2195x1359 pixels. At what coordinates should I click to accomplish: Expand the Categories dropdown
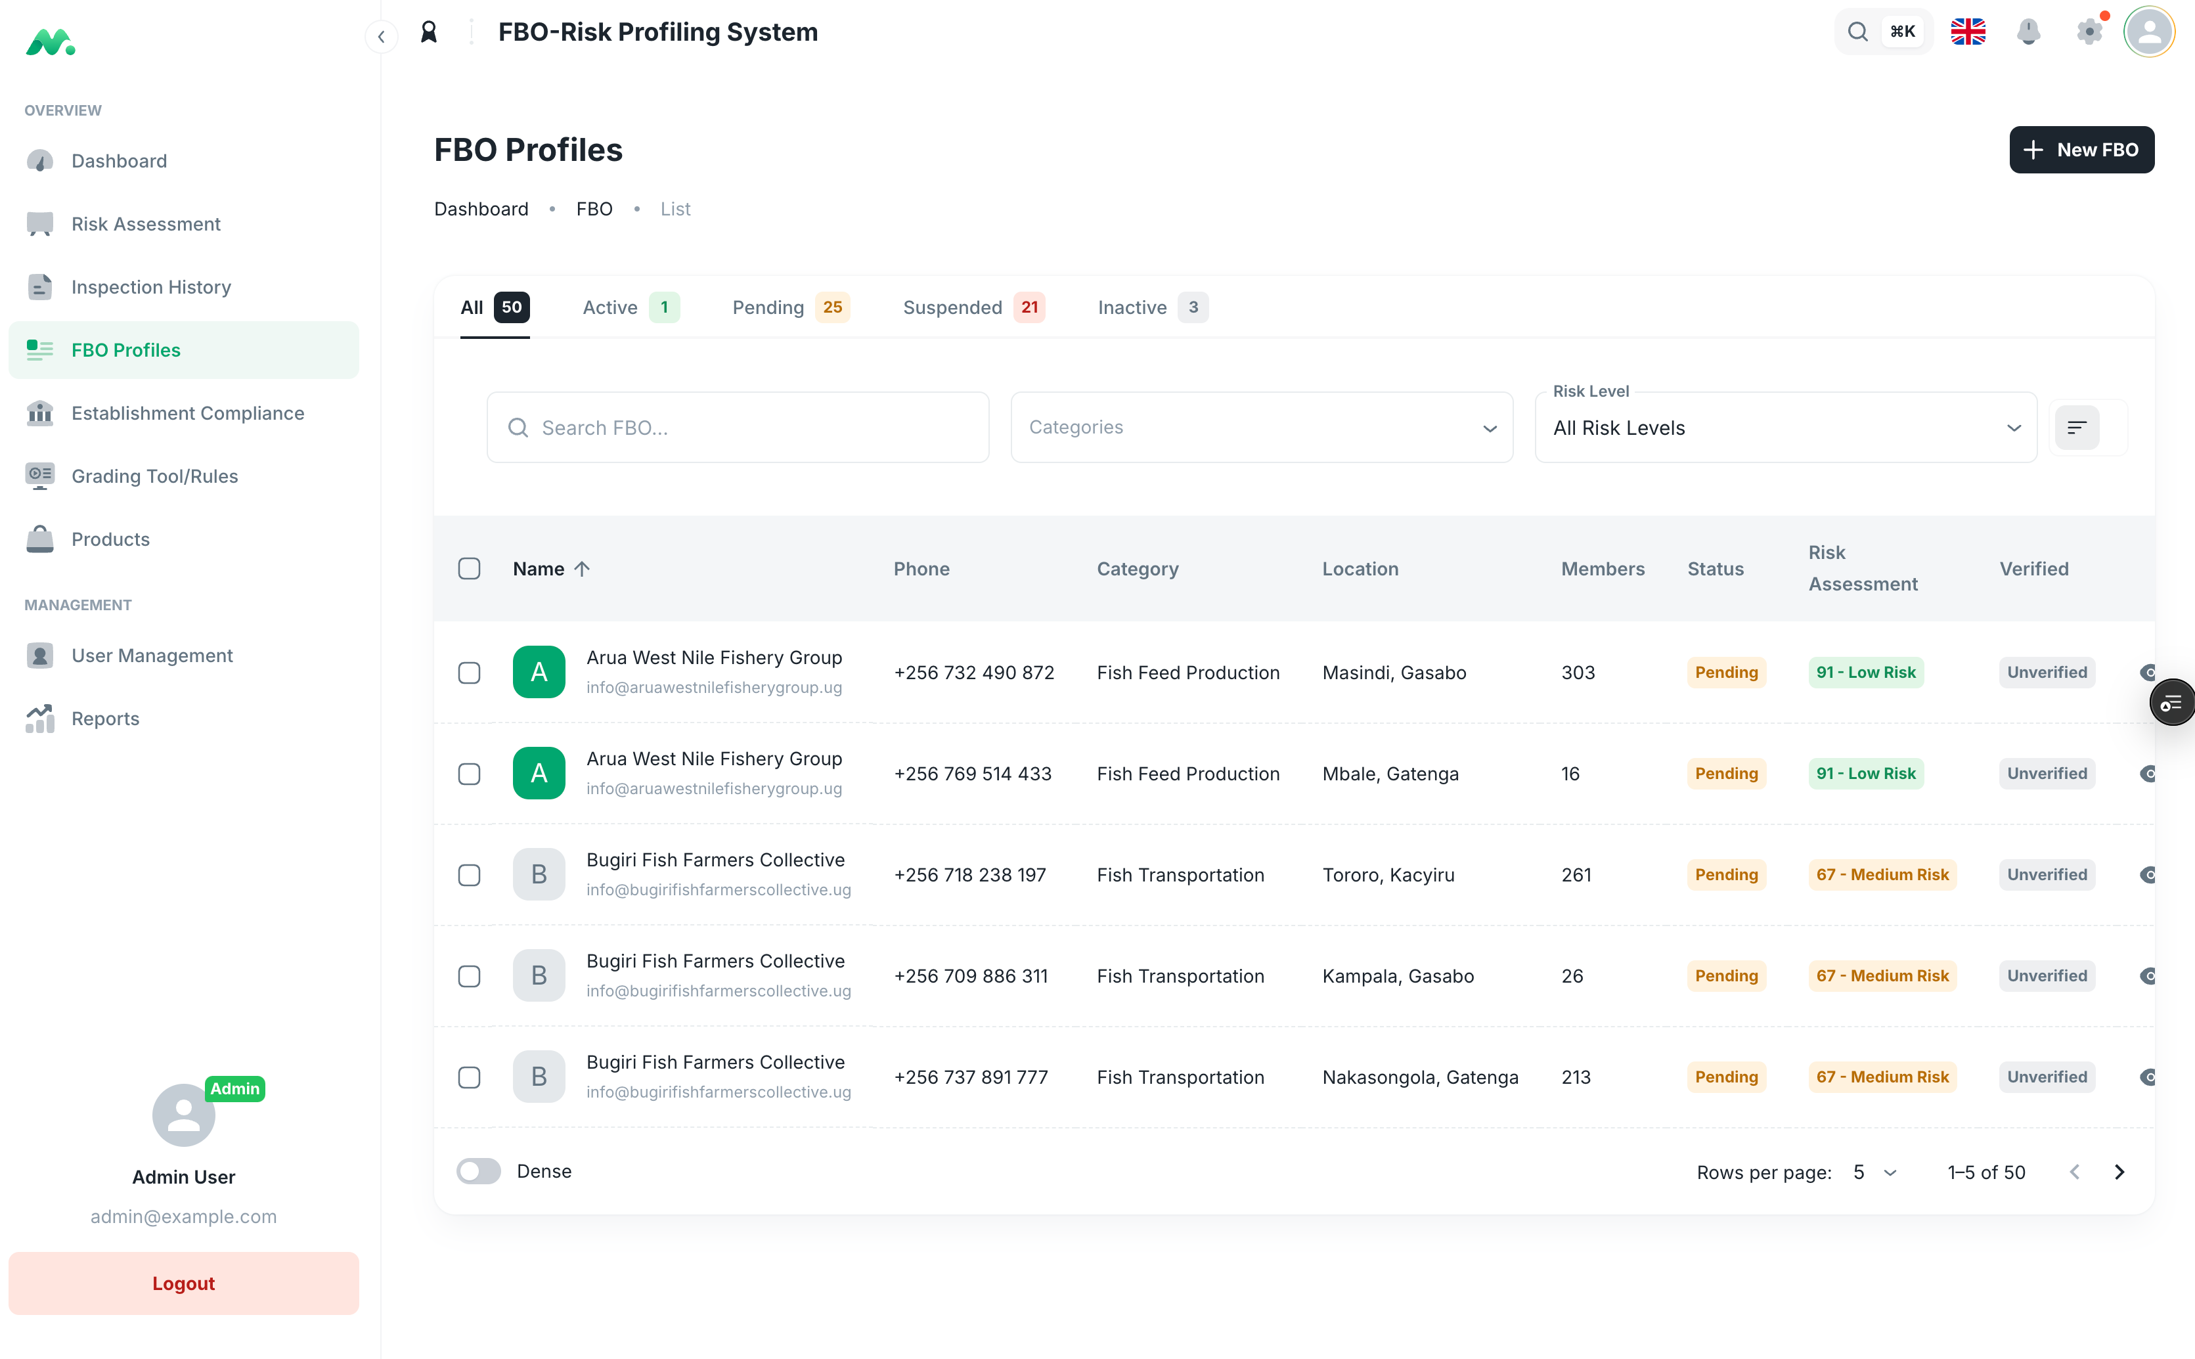tap(1260, 428)
